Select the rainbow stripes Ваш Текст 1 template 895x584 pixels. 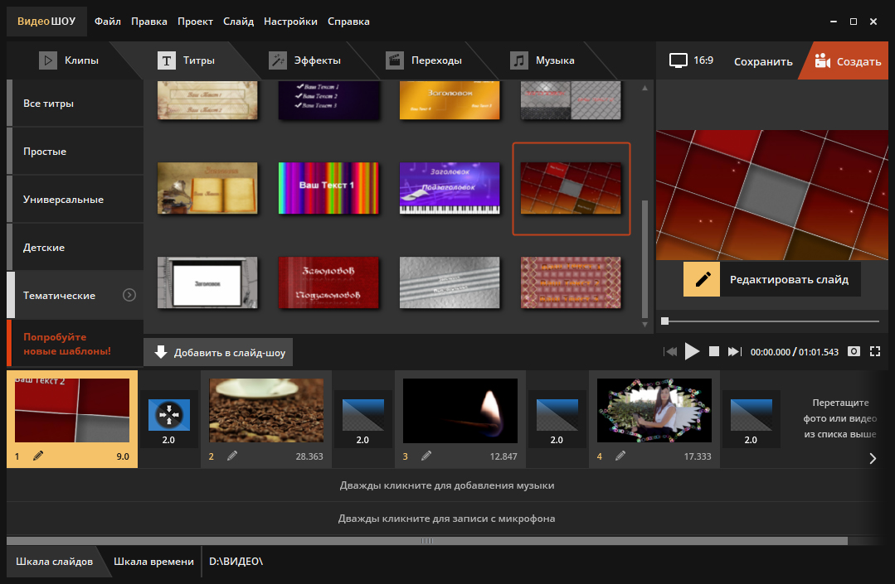pos(328,188)
